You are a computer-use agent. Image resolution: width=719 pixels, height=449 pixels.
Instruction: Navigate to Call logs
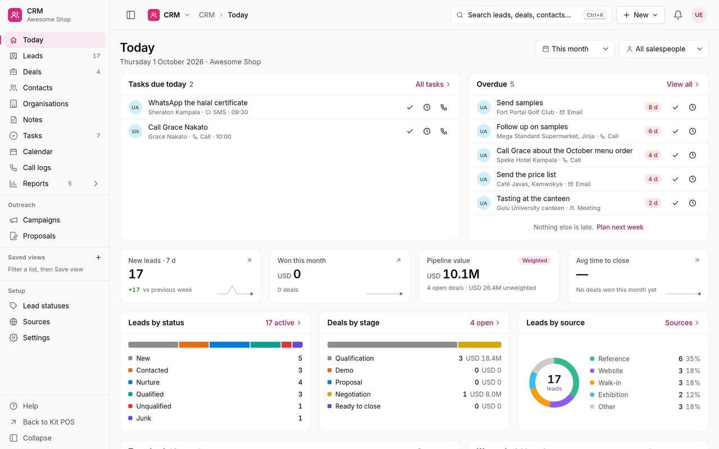coord(54,168)
